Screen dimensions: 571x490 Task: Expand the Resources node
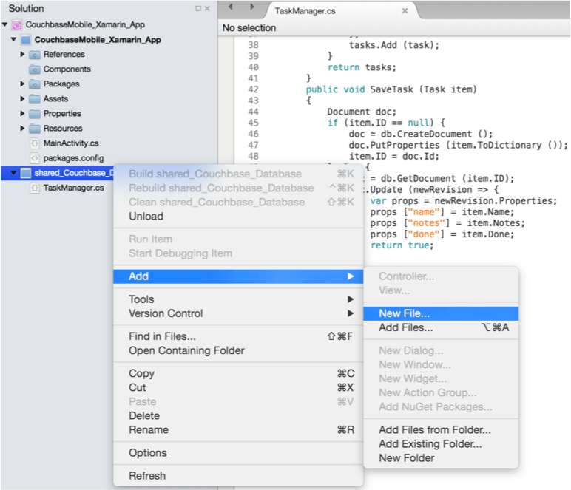[22, 129]
